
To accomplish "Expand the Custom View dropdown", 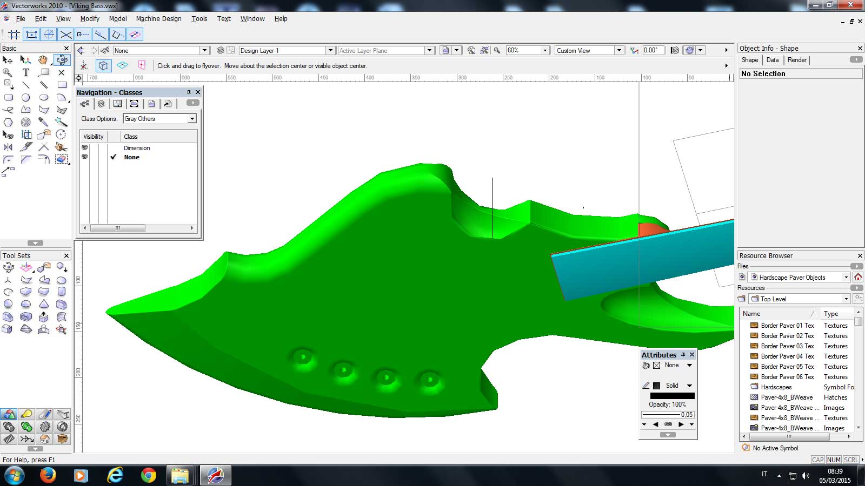I will pyautogui.click(x=618, y=50).
